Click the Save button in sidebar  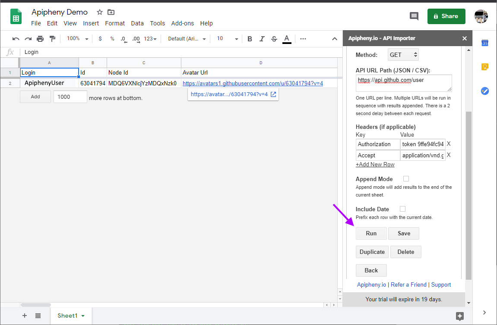point(404,233)
